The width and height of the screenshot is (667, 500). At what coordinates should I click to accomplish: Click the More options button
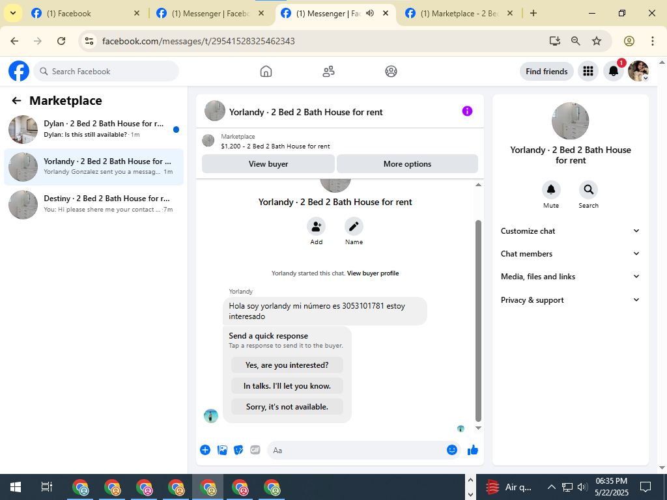(x=407, y=163)
